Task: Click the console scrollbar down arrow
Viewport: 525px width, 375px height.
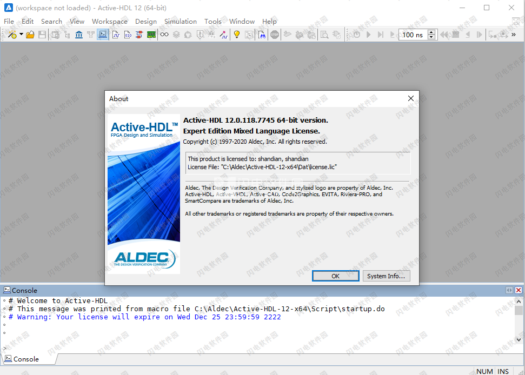Action: click(x=519, y=339)
